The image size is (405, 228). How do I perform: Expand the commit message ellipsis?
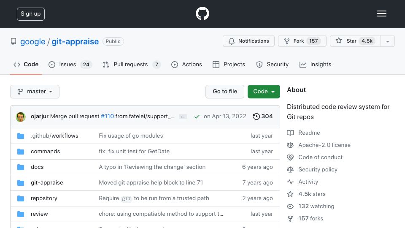click(183, 117)
